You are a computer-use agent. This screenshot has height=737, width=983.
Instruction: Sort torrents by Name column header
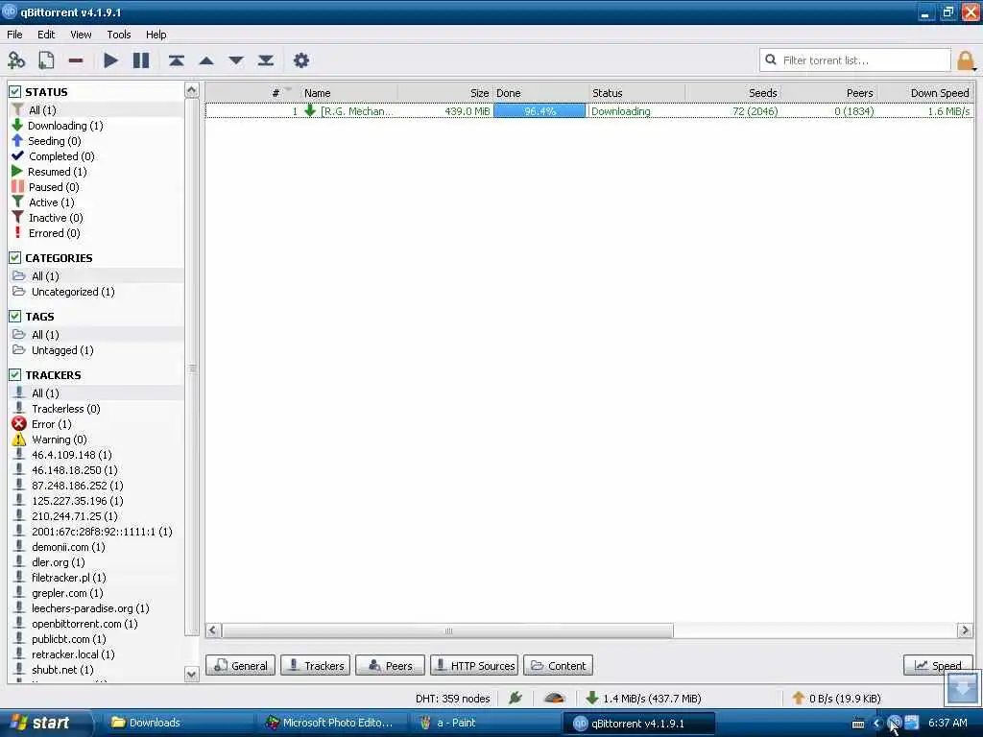point(348,93)
